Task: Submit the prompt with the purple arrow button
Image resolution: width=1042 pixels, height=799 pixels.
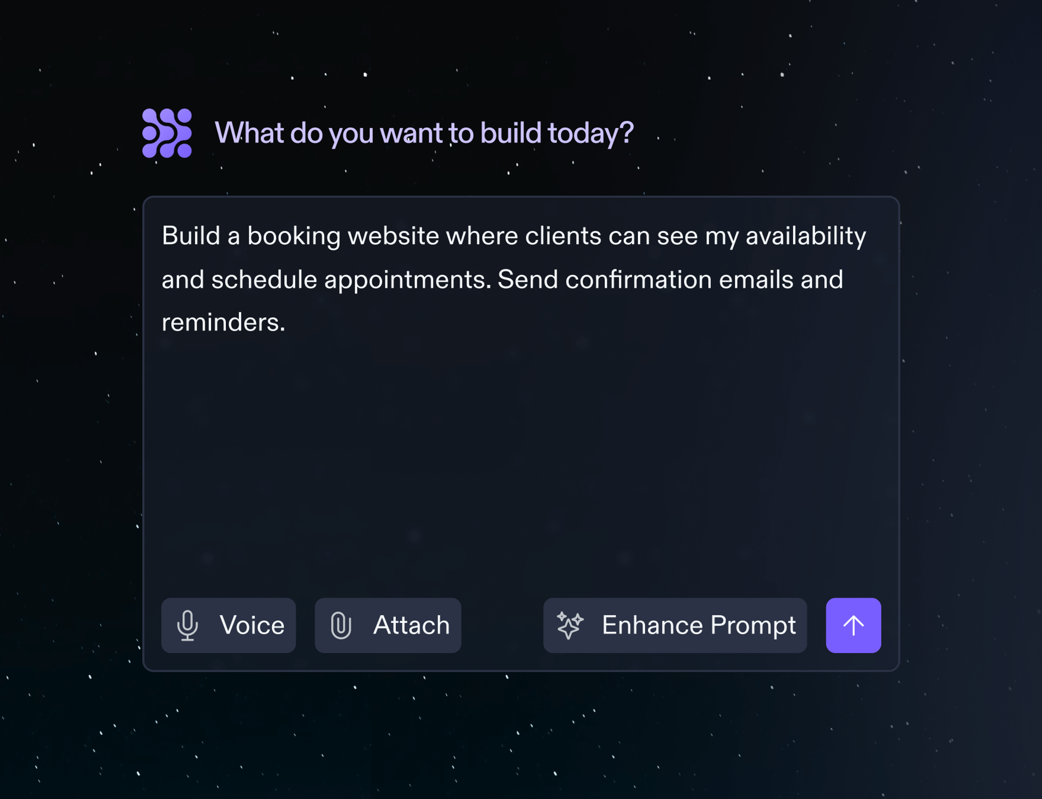Action: (x=853, y=625)
